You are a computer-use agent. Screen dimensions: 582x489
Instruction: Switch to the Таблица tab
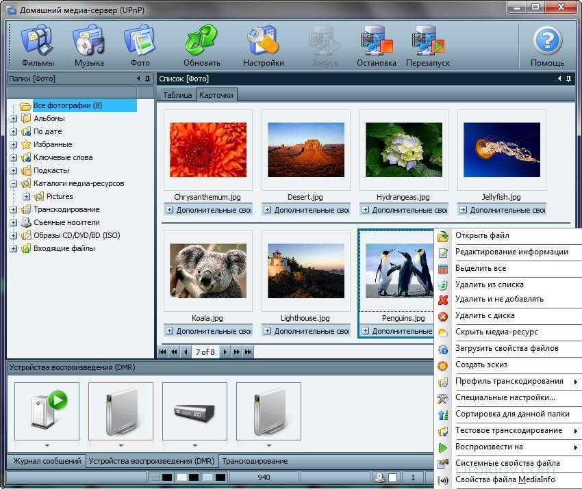(x=177, y=95)
